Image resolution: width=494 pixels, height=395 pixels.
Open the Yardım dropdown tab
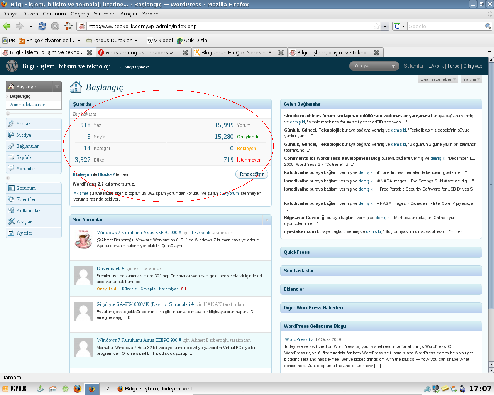tap(472, 79)
